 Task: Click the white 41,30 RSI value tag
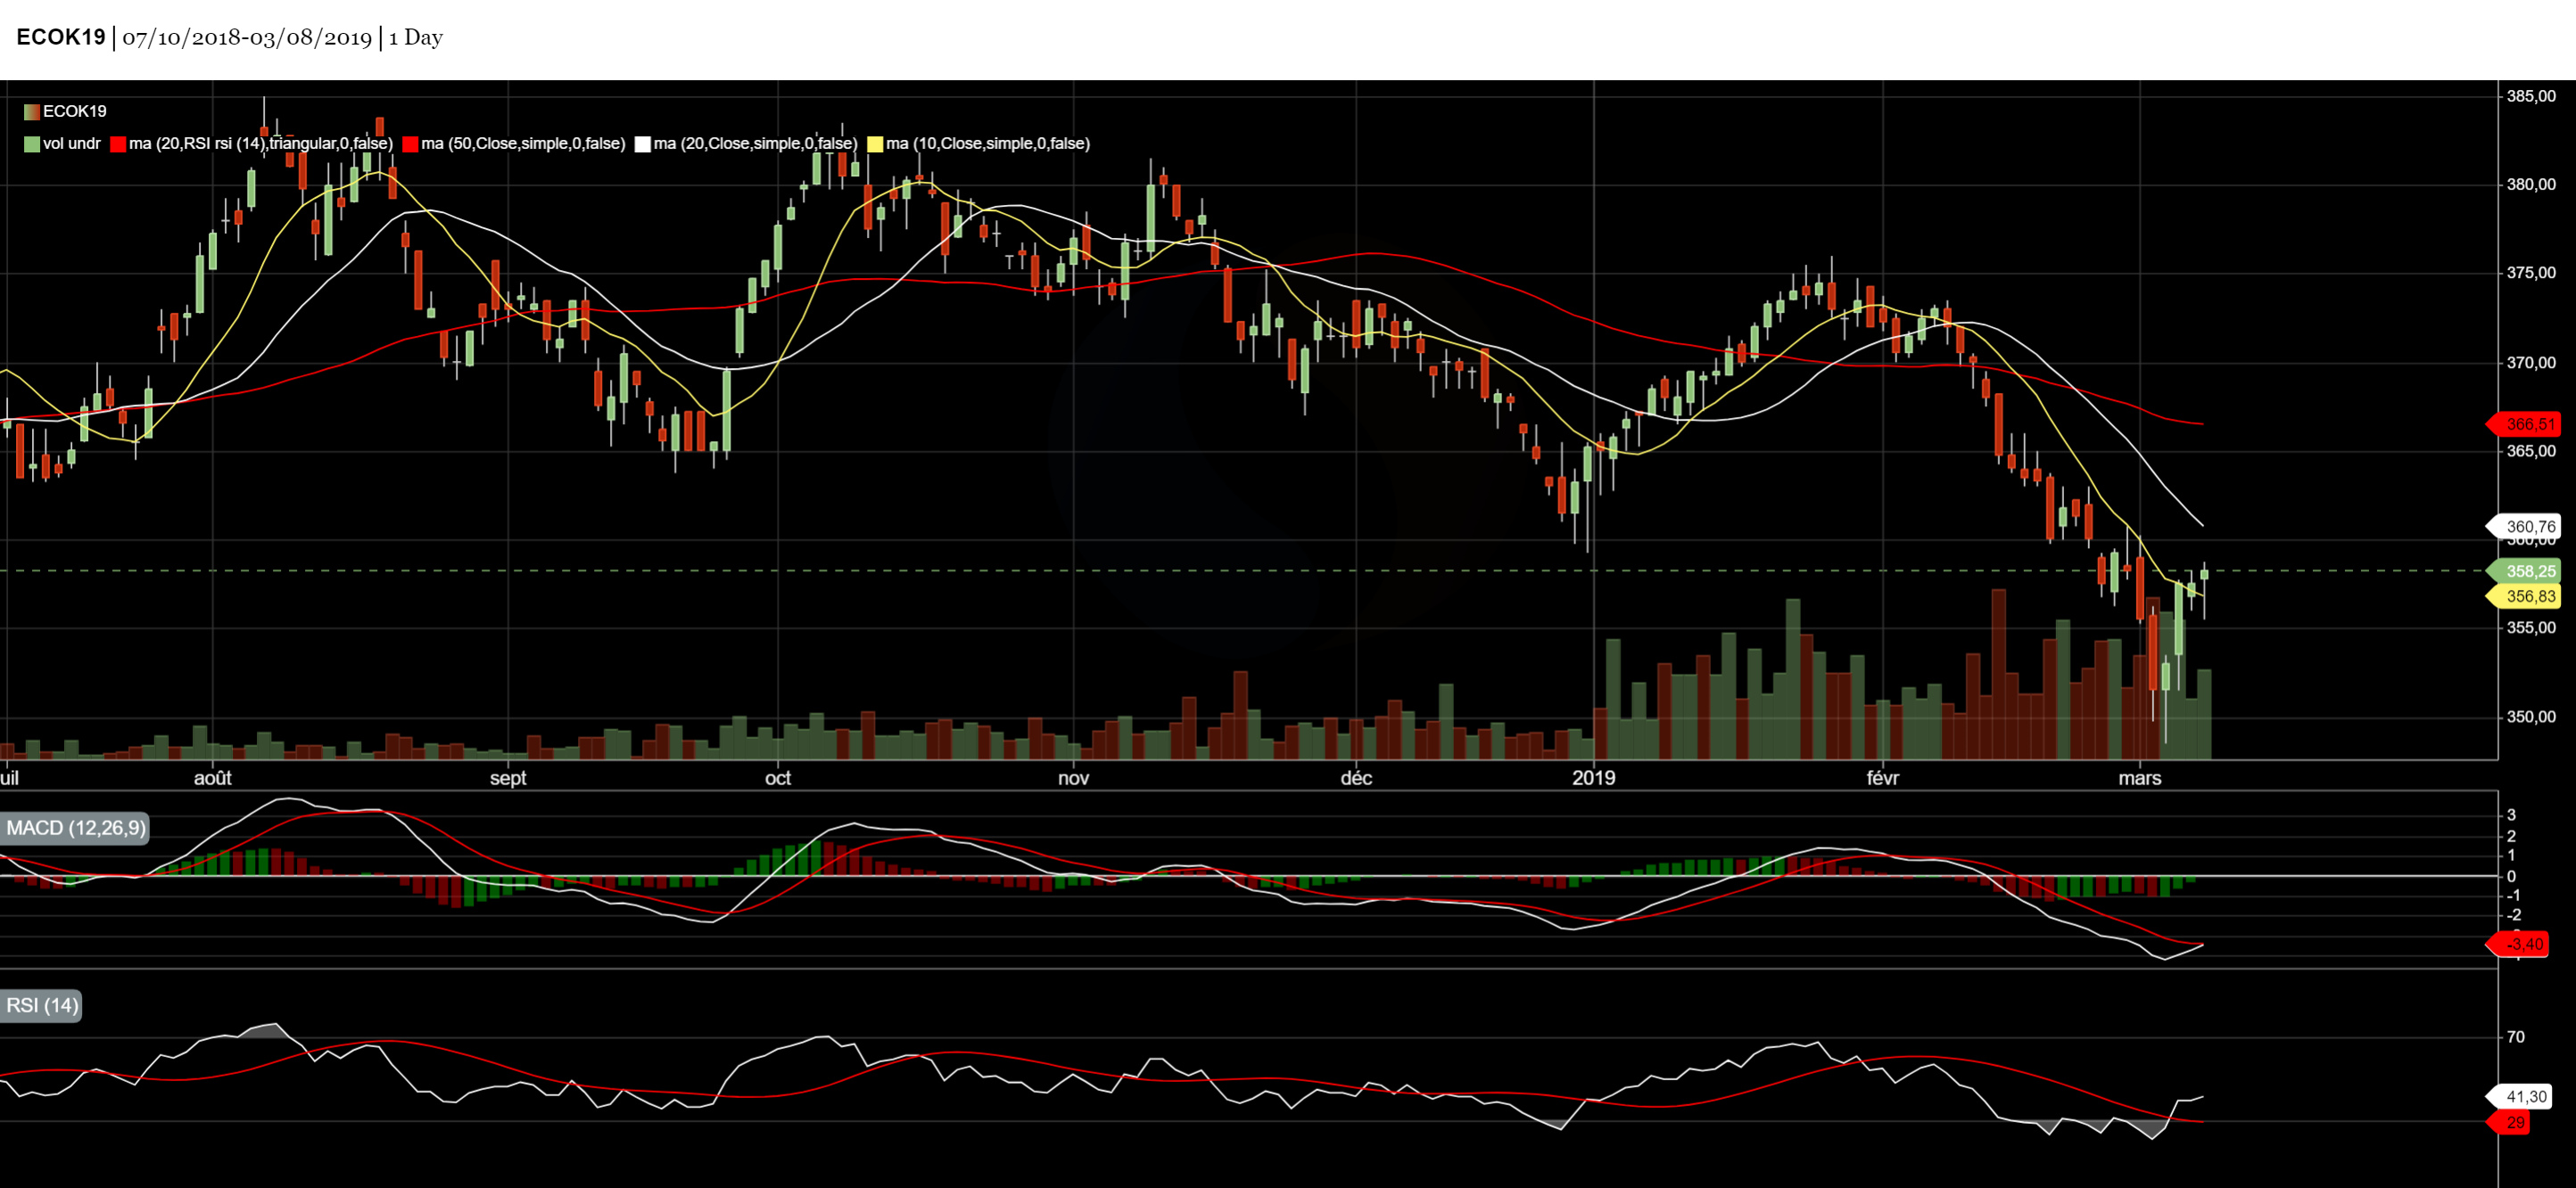[2518, 1097]
